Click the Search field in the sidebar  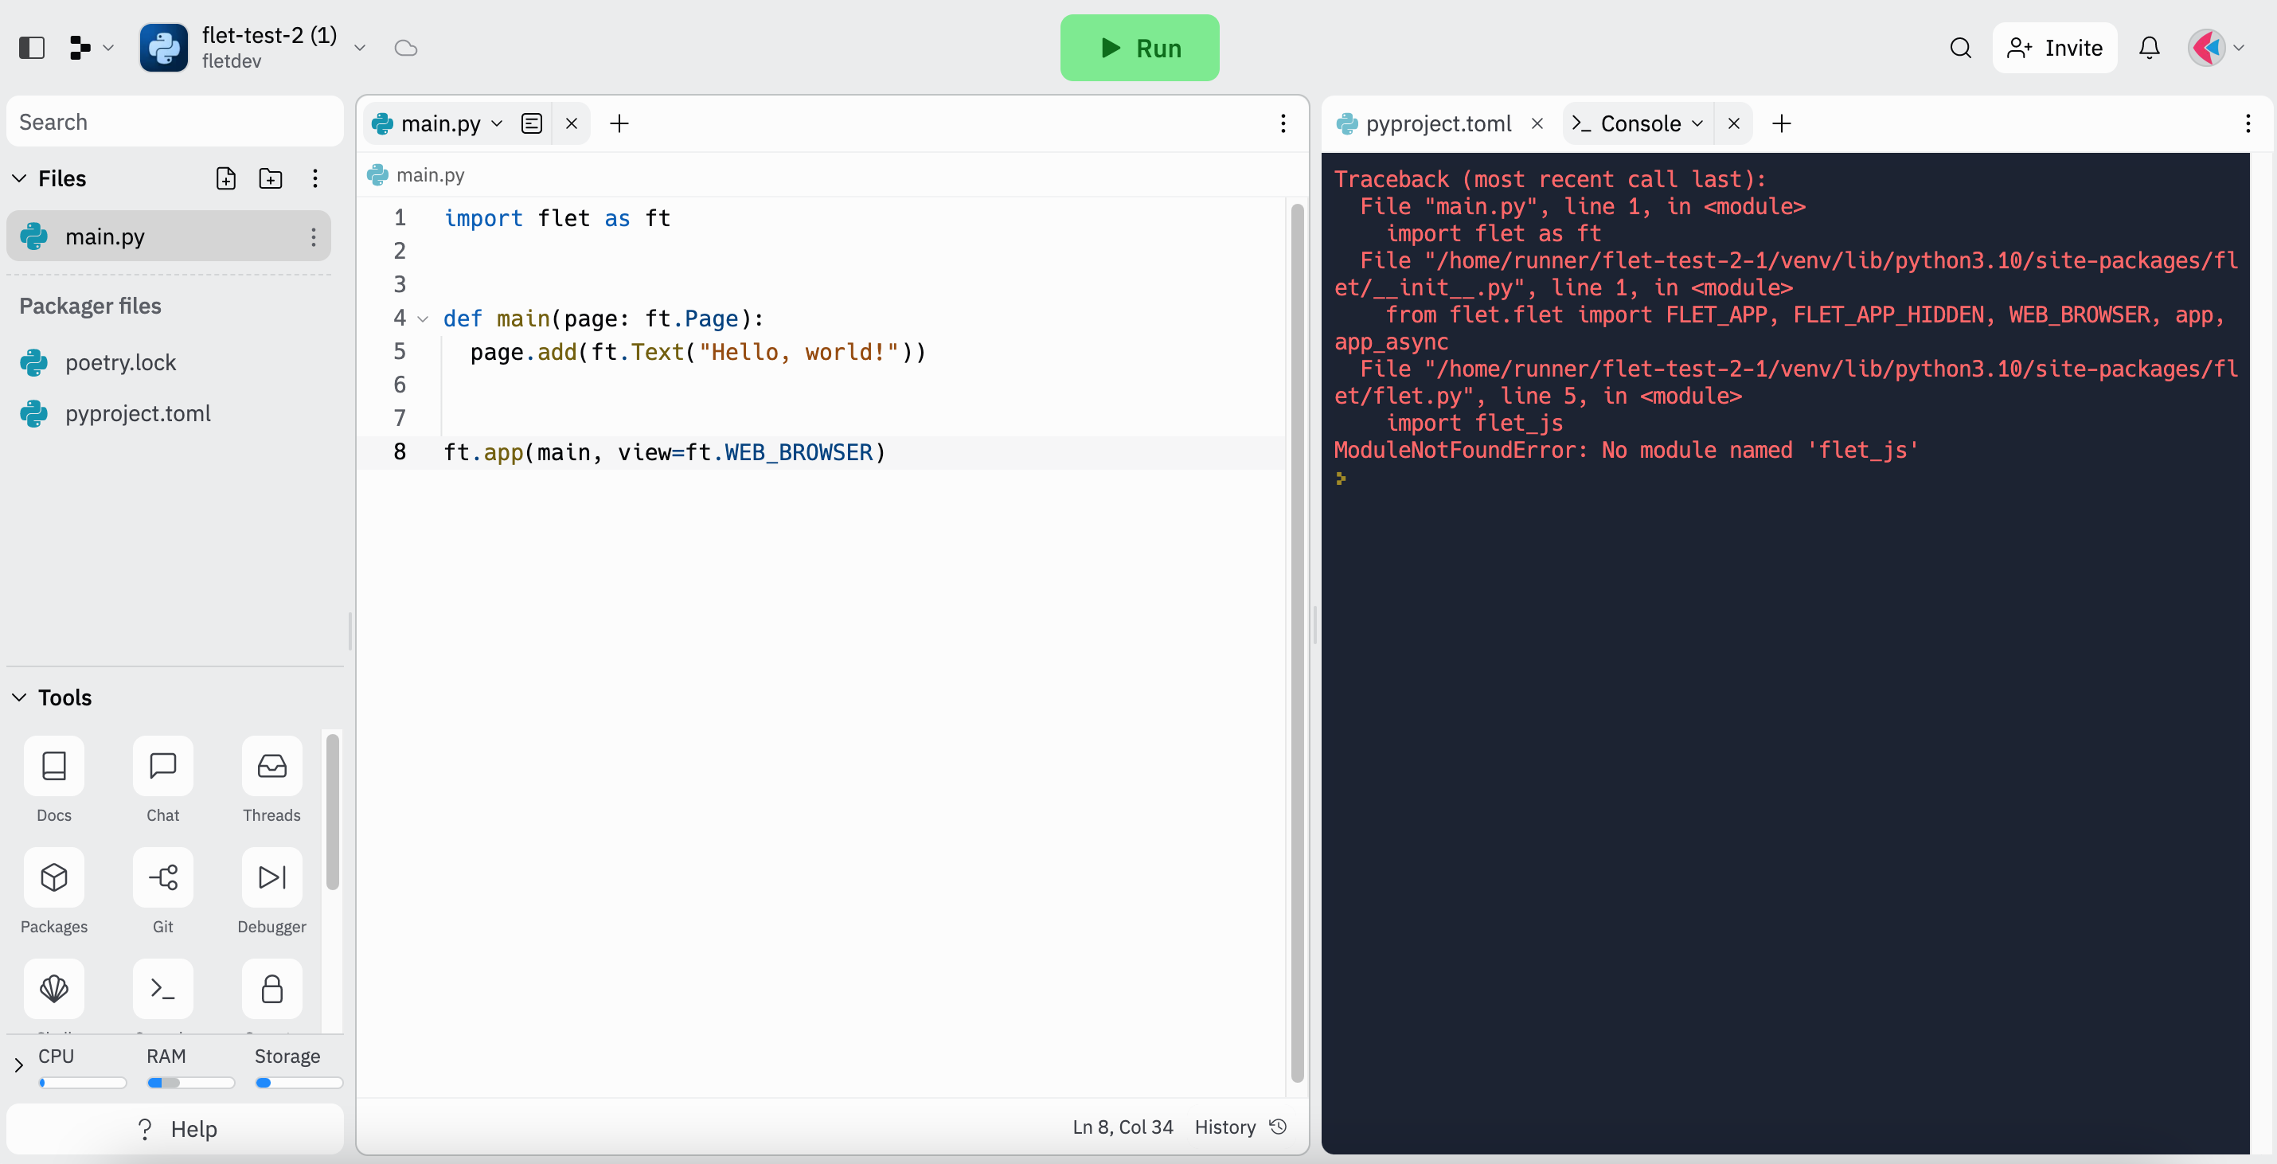pos(174,121)
